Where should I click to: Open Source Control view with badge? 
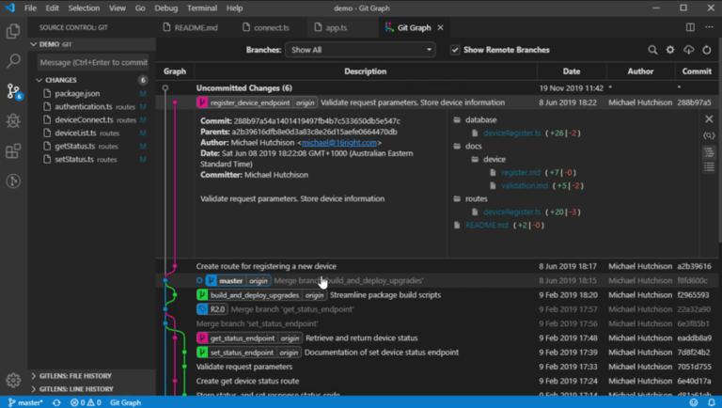click(13, 91)
